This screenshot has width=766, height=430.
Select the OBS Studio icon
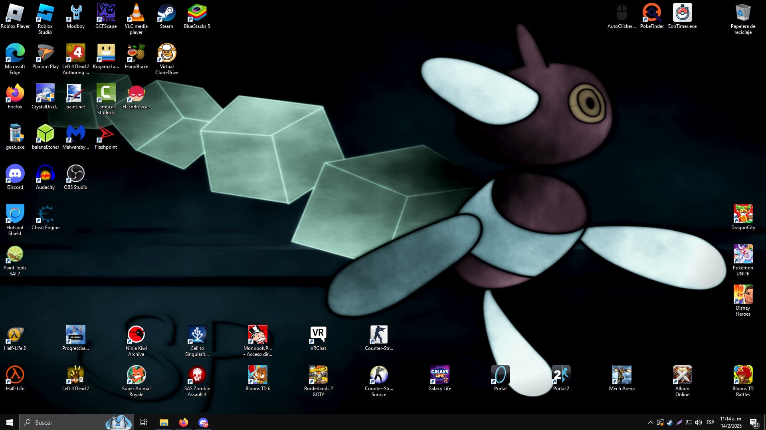75,177
